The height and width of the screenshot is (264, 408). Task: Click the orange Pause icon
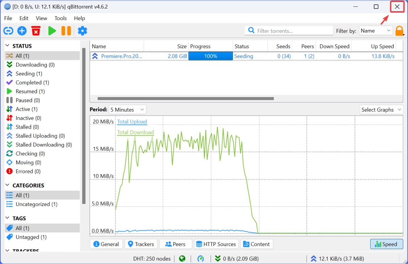tap(66, 31)
